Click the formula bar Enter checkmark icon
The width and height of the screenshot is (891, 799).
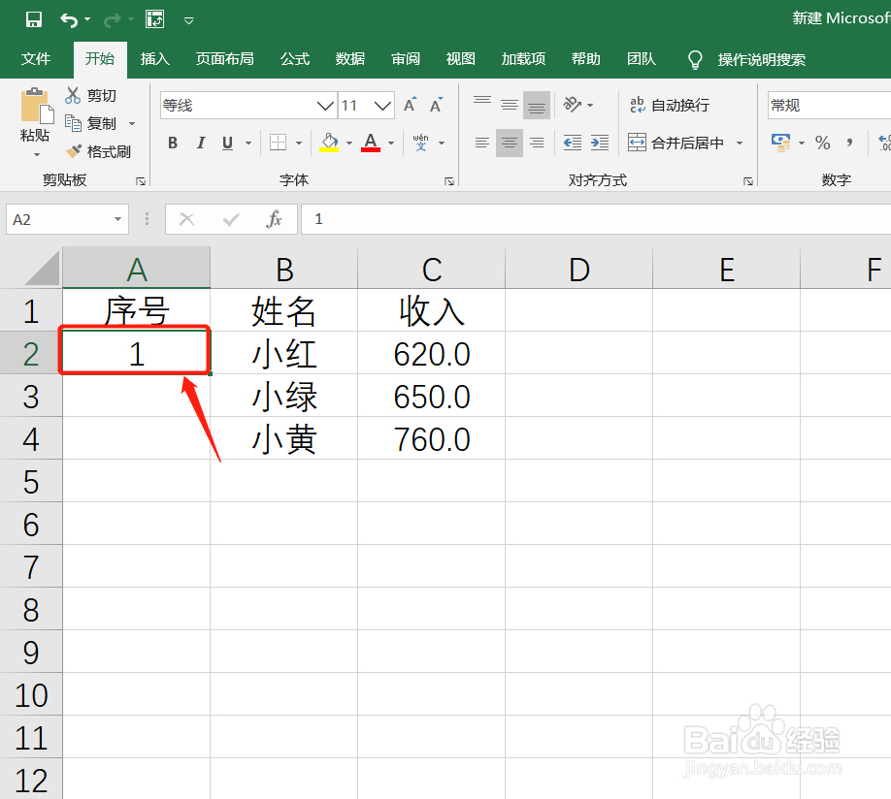231,219
